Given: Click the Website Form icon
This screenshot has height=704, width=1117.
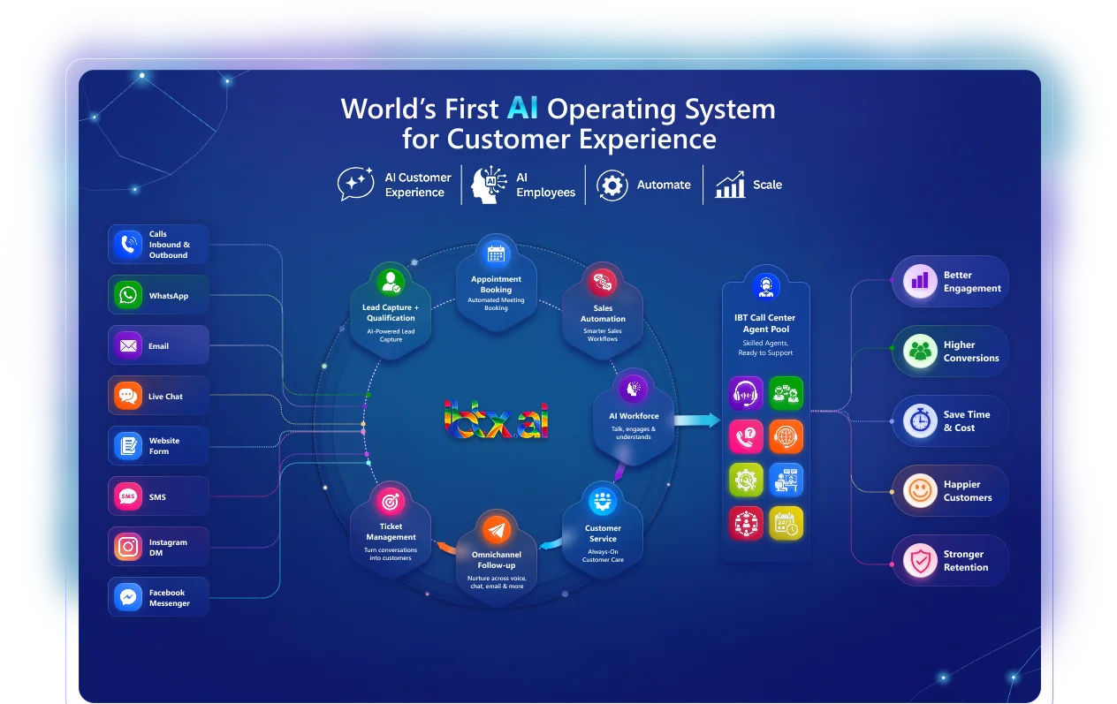Looking at the screenshot, I should 128,446.
